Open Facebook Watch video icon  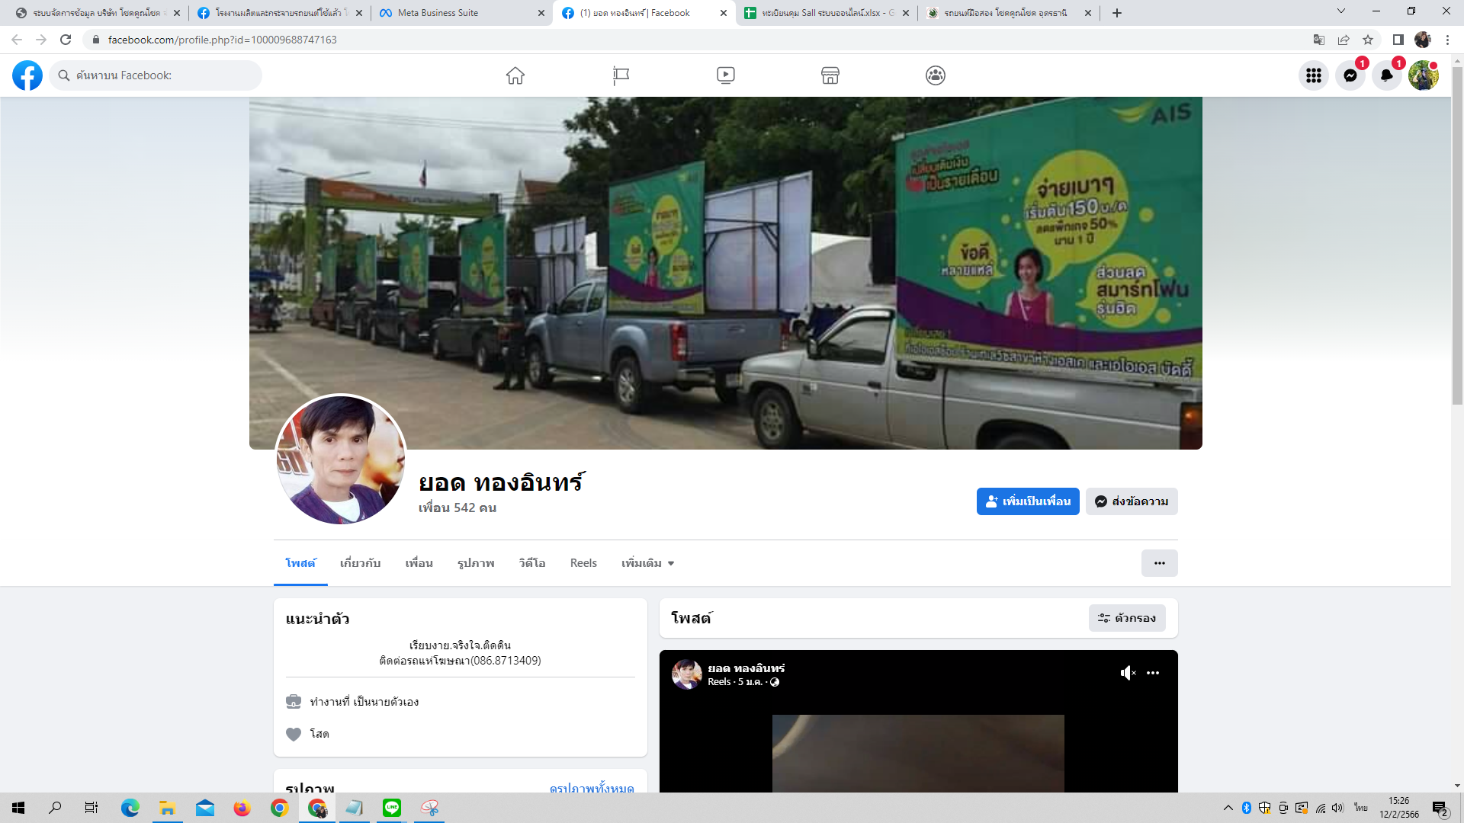(x=725, y=75)
